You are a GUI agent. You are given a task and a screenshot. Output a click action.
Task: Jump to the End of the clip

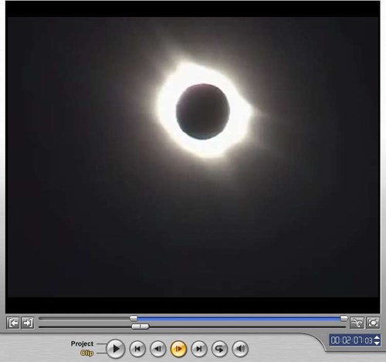click(x=199, y=349)
